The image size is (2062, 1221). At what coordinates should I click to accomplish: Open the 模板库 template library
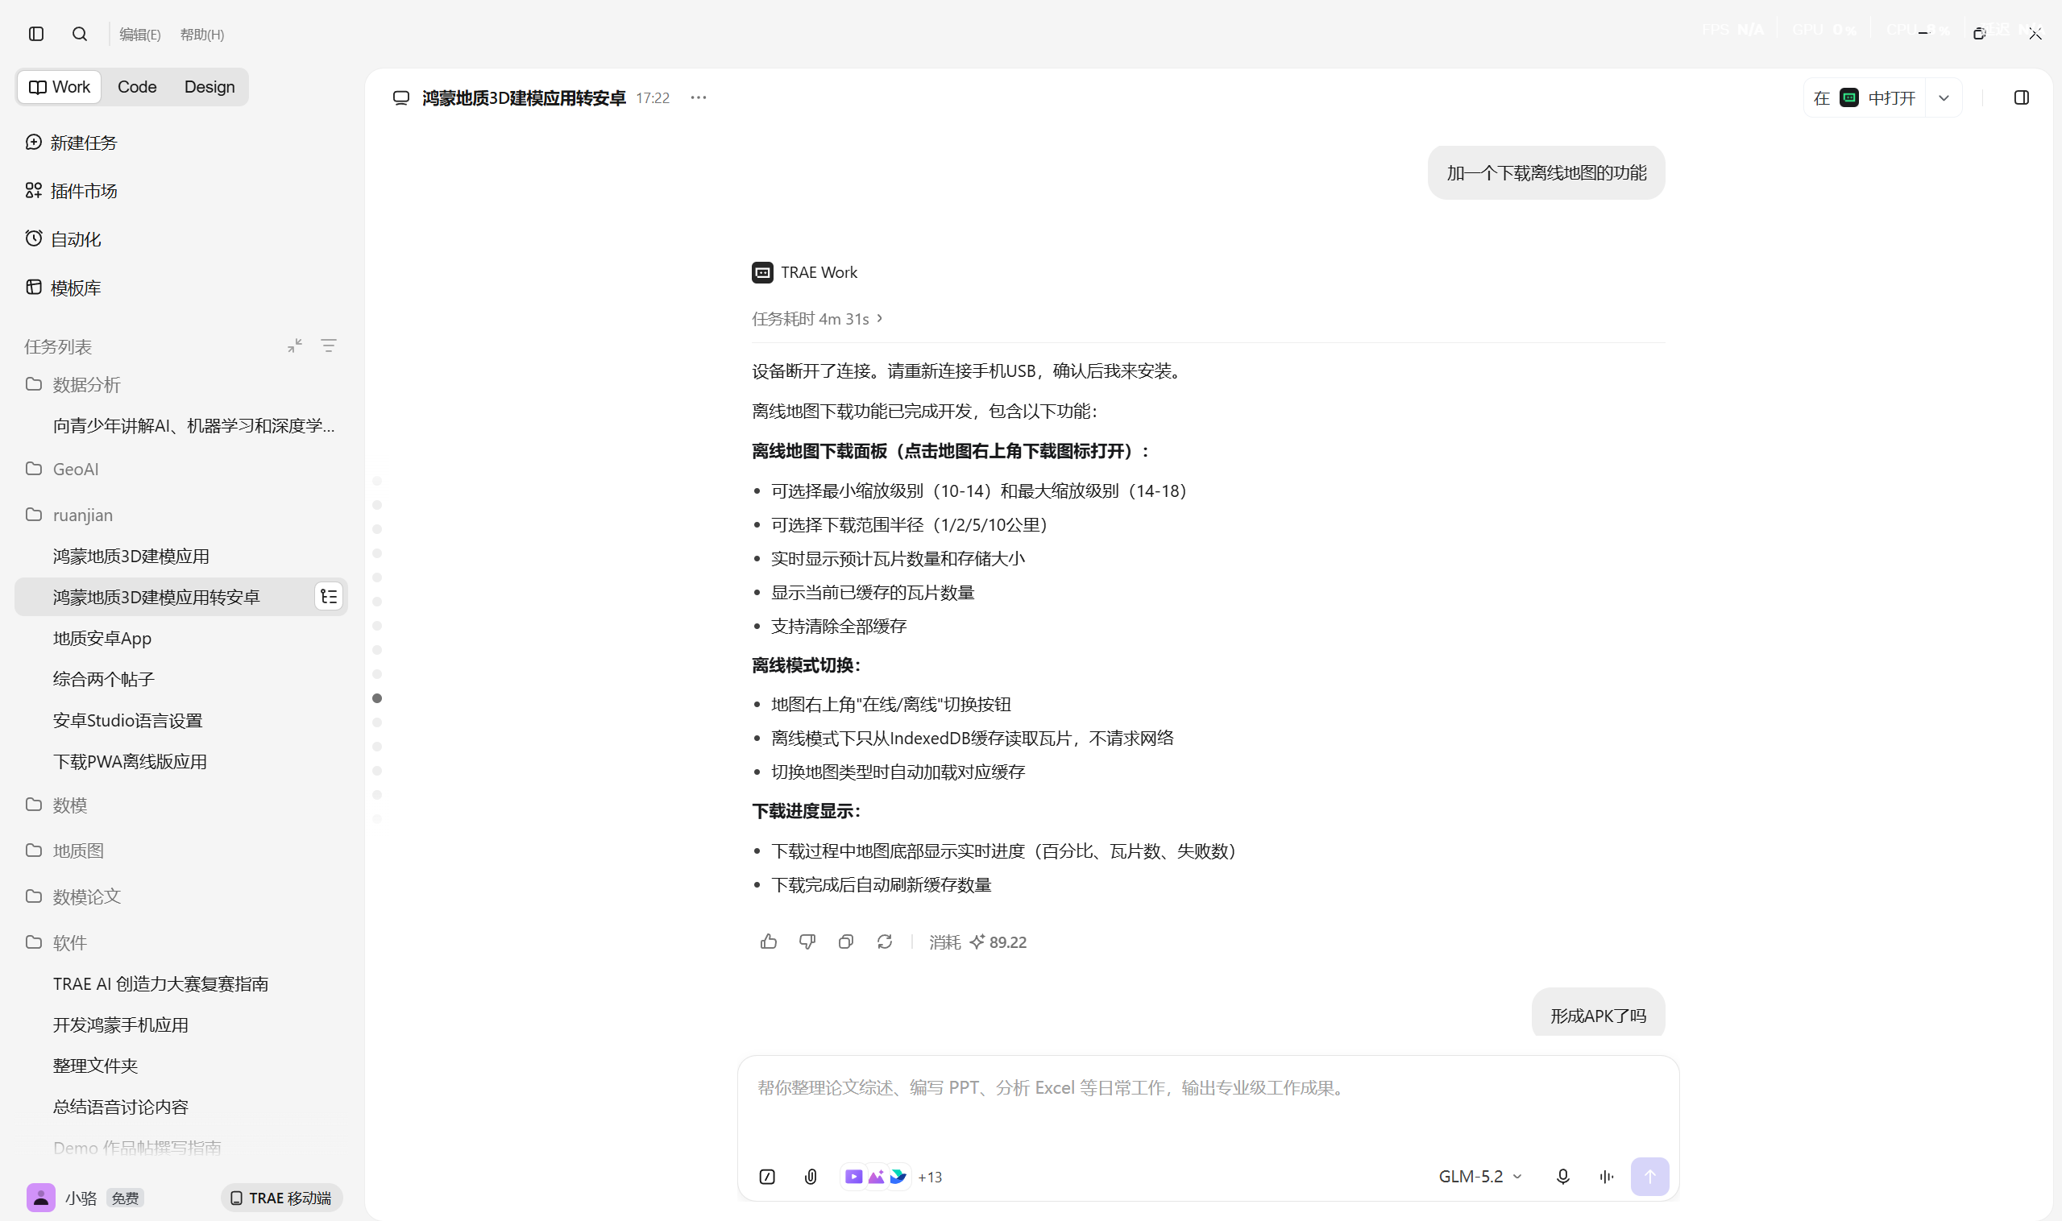click(64, 288)
